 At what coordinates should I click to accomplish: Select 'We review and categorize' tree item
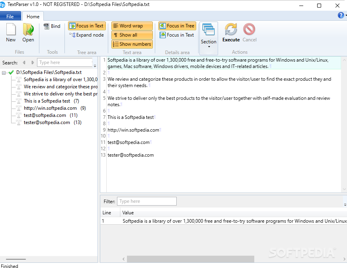[x=60, y=86]
